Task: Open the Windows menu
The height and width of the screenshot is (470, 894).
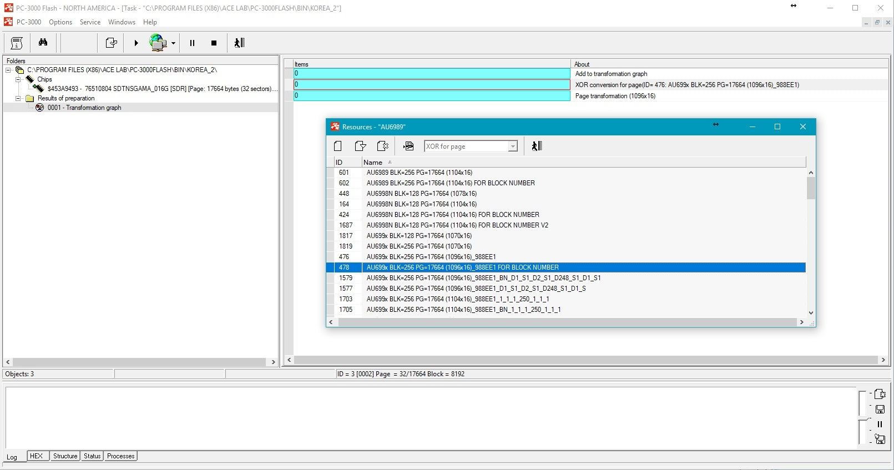Action: pos(122,22)
